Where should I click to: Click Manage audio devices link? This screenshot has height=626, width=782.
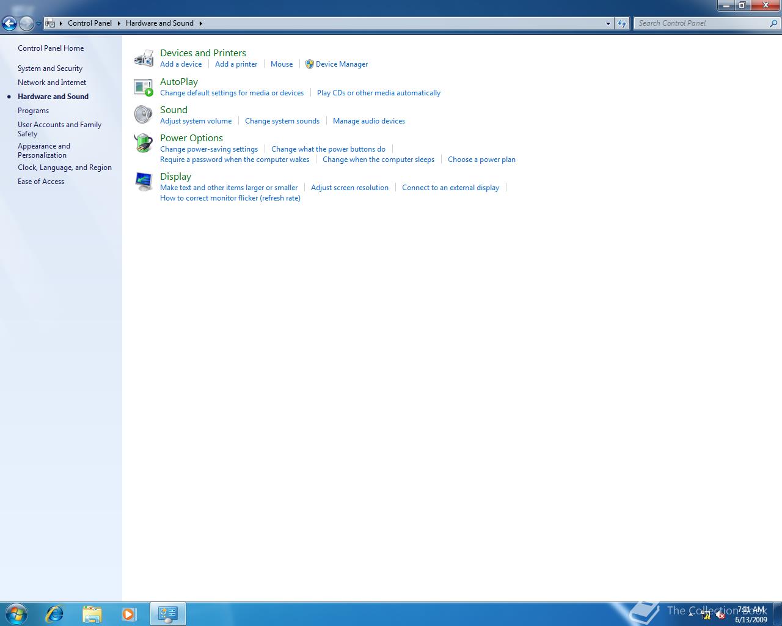pyautogui.click(x=369, y=121)
